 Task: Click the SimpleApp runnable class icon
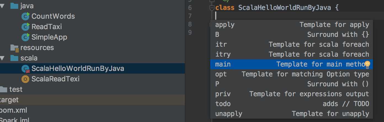(25, 37)
